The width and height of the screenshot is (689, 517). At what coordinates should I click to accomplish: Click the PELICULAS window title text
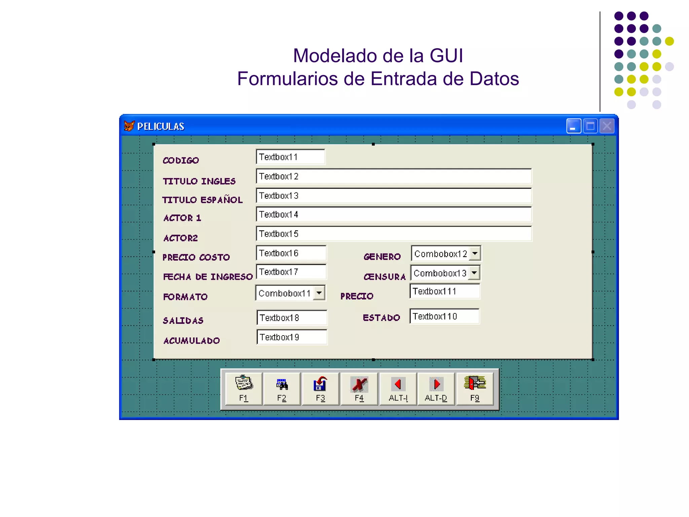pyautogui.click(x=160, y=126)
